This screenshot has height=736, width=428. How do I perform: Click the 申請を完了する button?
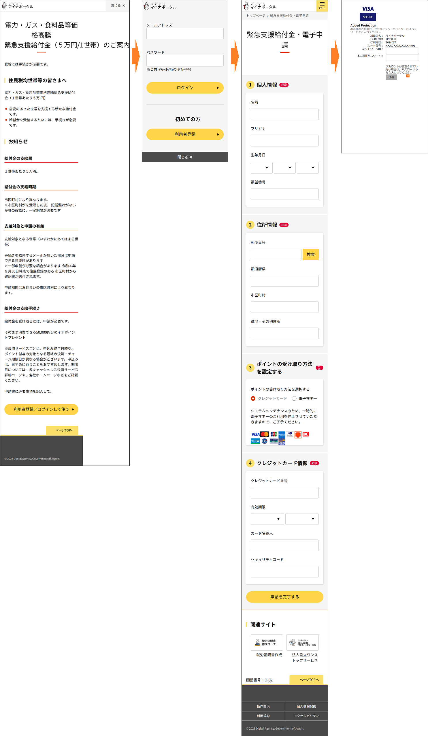pos(284,597)
